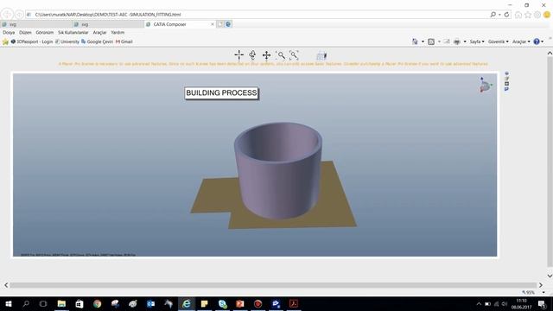The height and width of the screenshot is (311, 553).
Task: Open the Yardım menu
Action: point(118,33)
